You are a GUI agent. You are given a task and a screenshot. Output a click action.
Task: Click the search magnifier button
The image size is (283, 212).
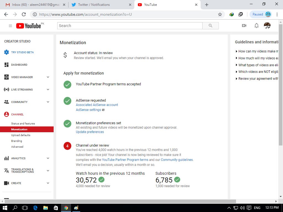pos(210,26)
